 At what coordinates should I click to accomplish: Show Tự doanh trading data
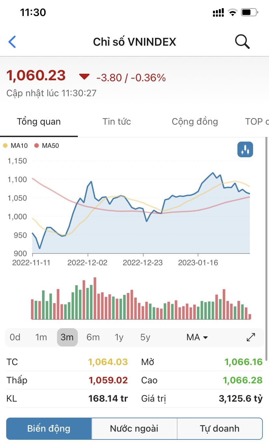[219, 428]
